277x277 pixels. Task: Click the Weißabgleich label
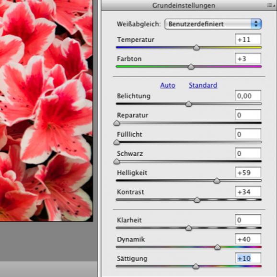(x=139, y=24)
